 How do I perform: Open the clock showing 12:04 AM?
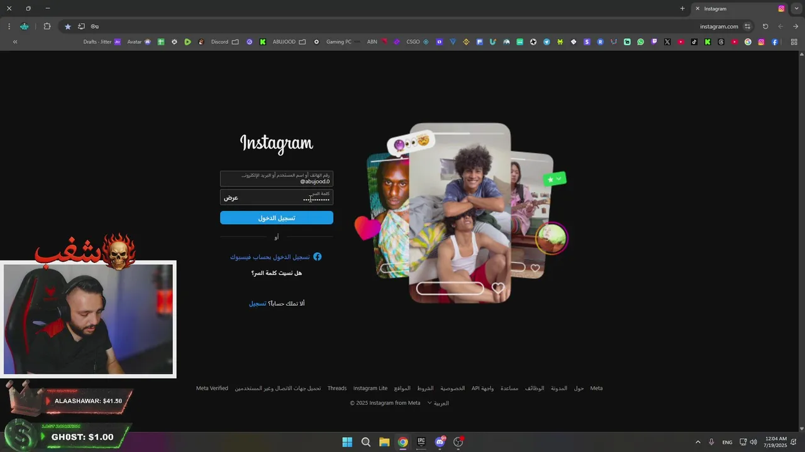775,442
